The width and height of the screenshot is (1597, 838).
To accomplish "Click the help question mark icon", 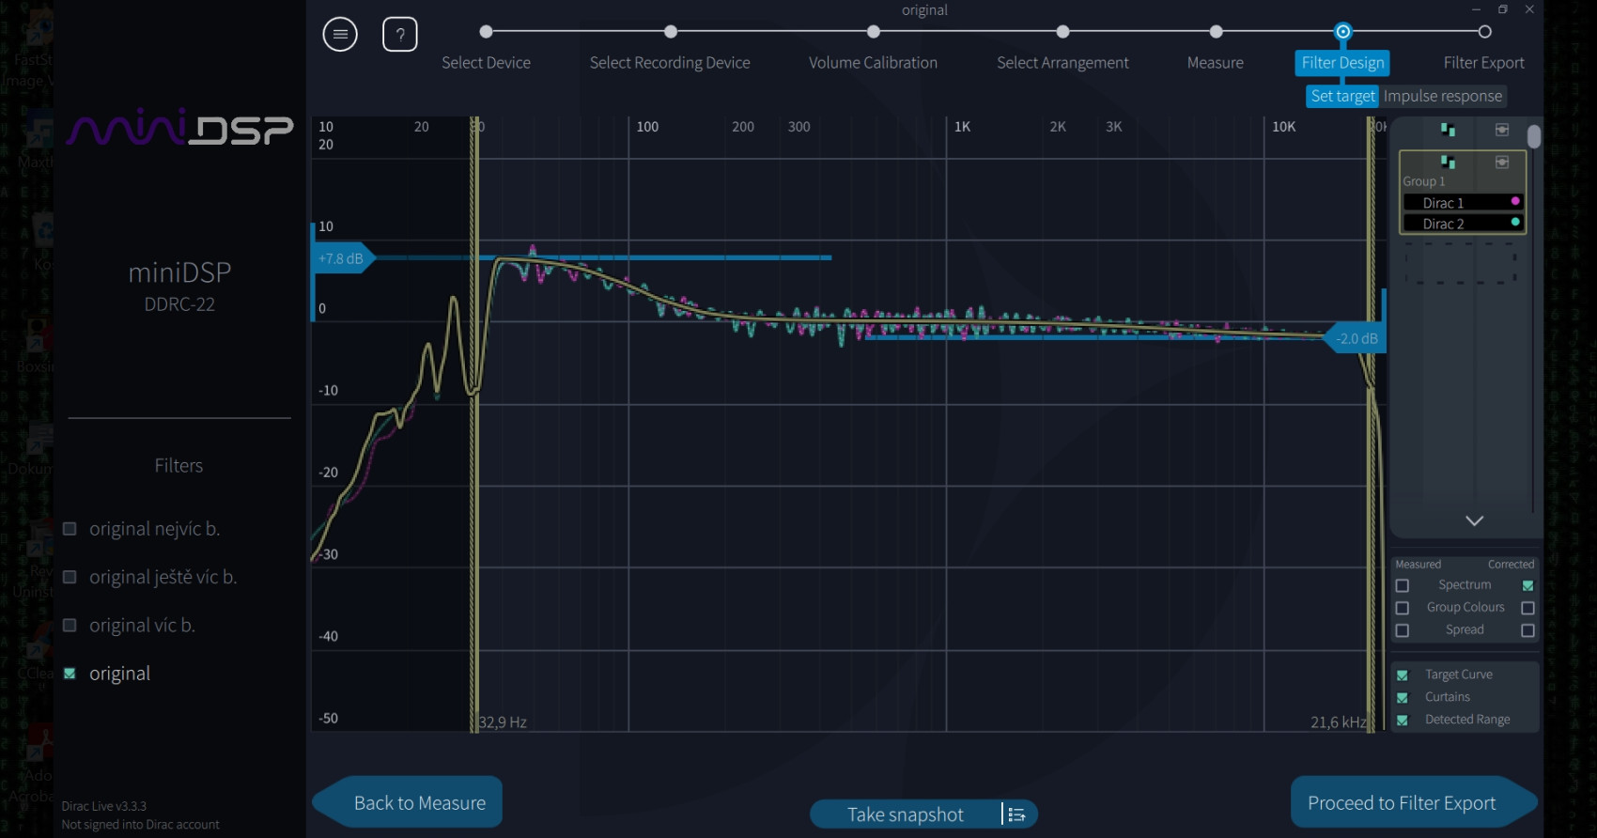I will pos(400,35).
